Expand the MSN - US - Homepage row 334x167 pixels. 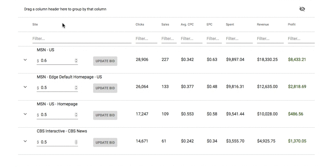pyautogui.click(x=25, y=114)
